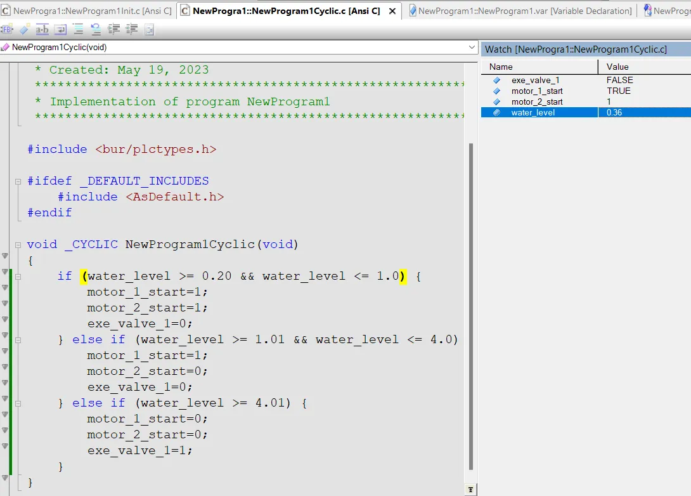Click the 0.36 value of water_level
Screen dimensions: 691x496
click(614, 112)
